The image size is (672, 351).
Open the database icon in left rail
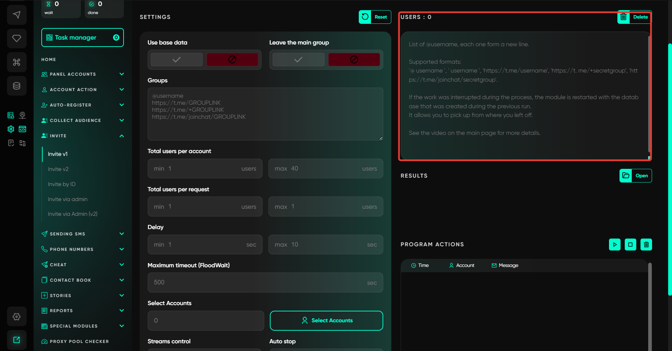pyautogui.click(x=16, y=86)
